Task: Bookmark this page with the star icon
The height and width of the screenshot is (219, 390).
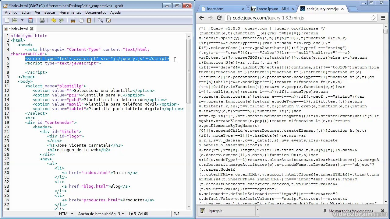Action: click(373, 18)
